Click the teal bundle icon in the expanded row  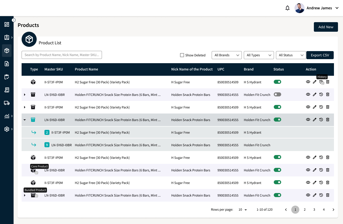pos(33,120)
